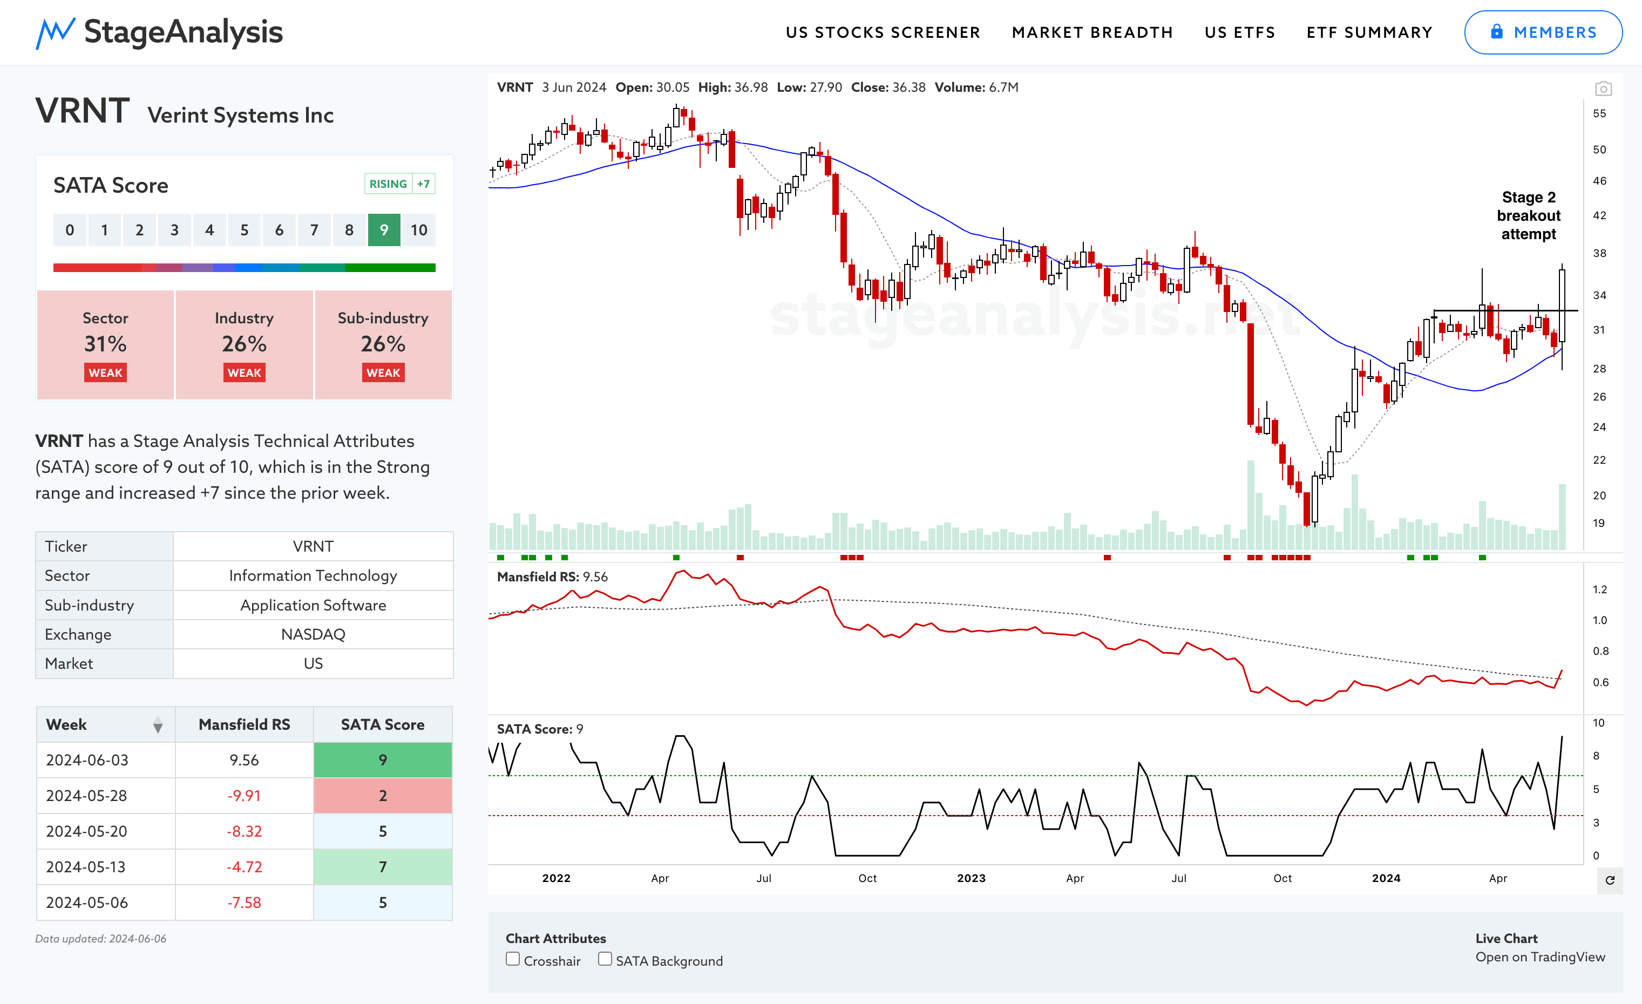Click the +7 change badge
Screen dimensions: 1642x1004
423,184
